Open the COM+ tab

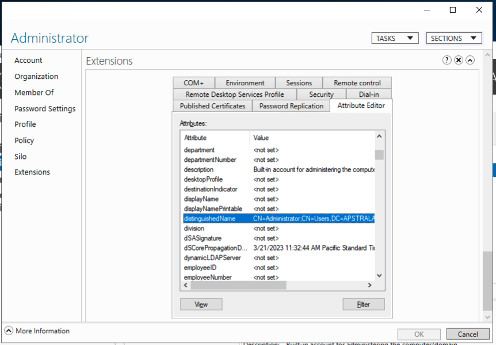(193, 82)
